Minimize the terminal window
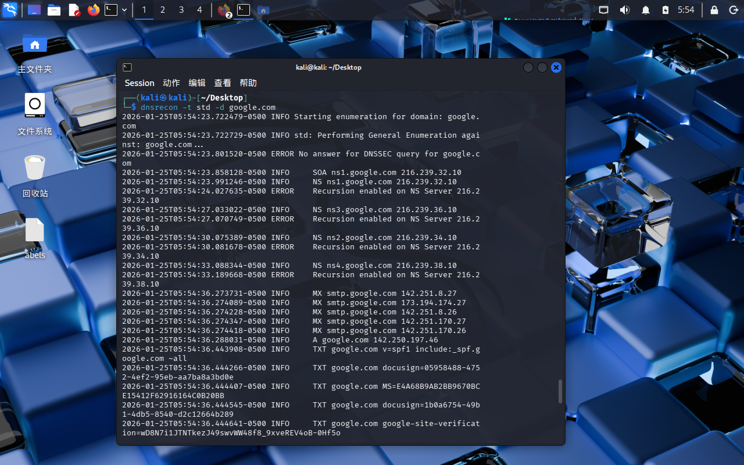 coord(528,67)
